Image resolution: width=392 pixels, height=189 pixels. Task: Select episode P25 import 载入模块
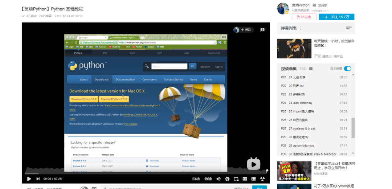(x=314, y=111)
